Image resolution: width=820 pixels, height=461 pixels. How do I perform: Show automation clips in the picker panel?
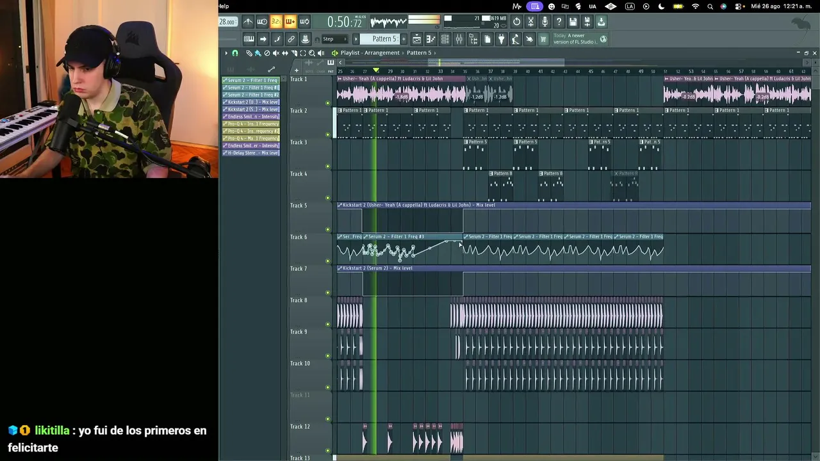click(271, 69)
